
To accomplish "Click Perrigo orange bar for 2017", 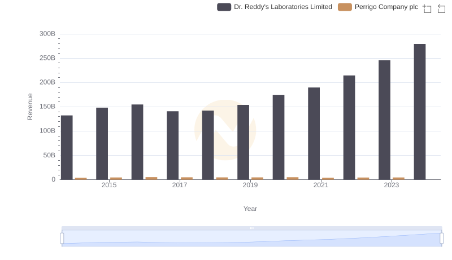I will coord(187,179).
